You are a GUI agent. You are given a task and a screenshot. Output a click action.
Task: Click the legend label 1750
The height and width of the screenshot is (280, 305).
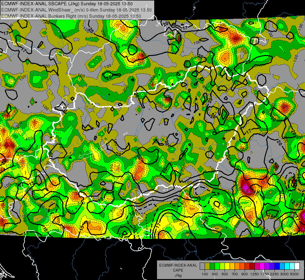[x=264, y=274]
